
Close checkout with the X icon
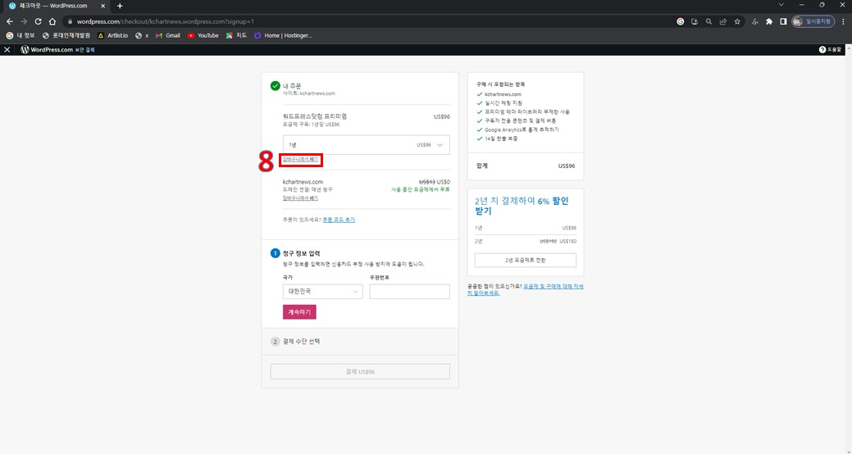pos(7,49)
